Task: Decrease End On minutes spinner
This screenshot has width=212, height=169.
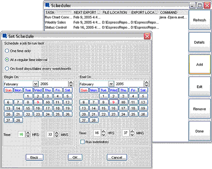Action: [132, 134]
